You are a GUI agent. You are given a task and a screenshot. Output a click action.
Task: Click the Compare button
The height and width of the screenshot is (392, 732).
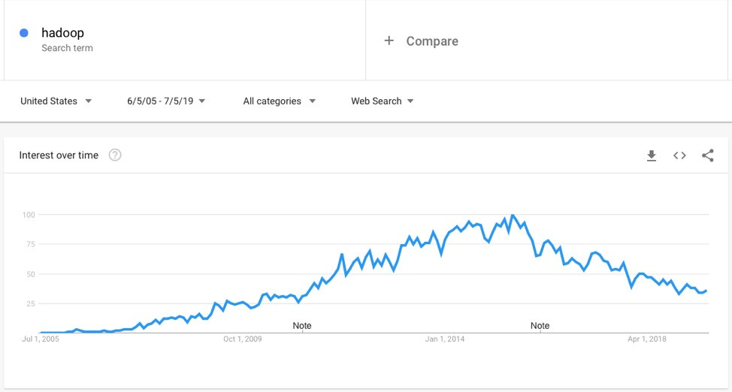(x=431, y=41)
